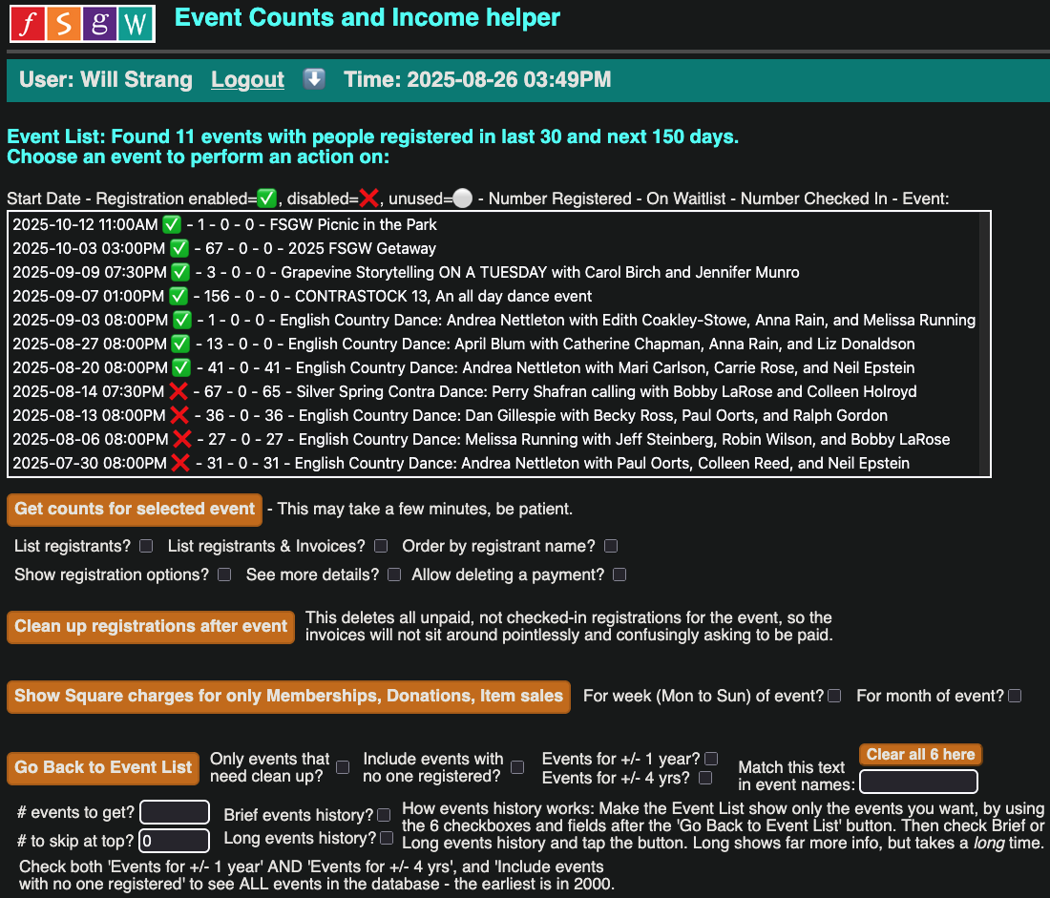The height and width of the screenshot is (898, 1050).
Task: Click the FSGW logo
Action: [x=82, y=23]
